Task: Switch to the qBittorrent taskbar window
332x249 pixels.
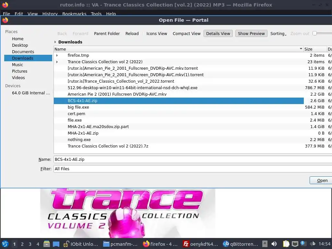Action: (x=240, y=244)
